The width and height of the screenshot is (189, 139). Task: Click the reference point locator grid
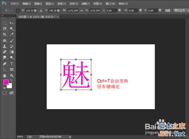[18, 11]
